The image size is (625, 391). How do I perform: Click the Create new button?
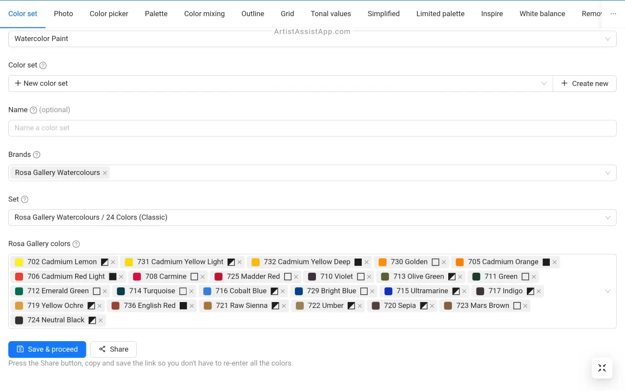point(585,84)
